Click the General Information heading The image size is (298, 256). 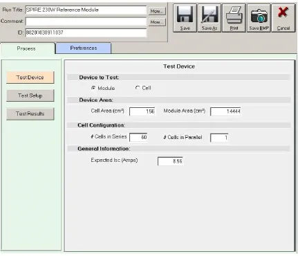[x=104, y=149]
